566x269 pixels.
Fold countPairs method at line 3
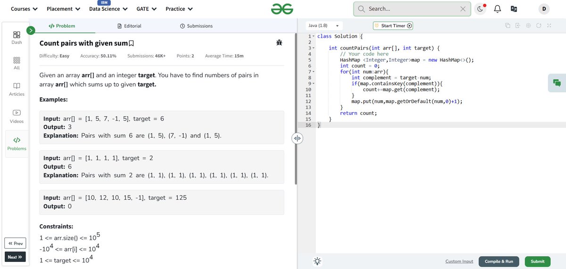coord(313,48)
